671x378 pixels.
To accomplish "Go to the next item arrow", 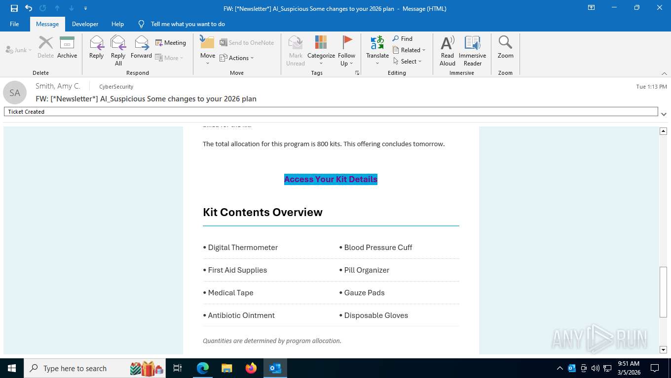I will [72, 8].
